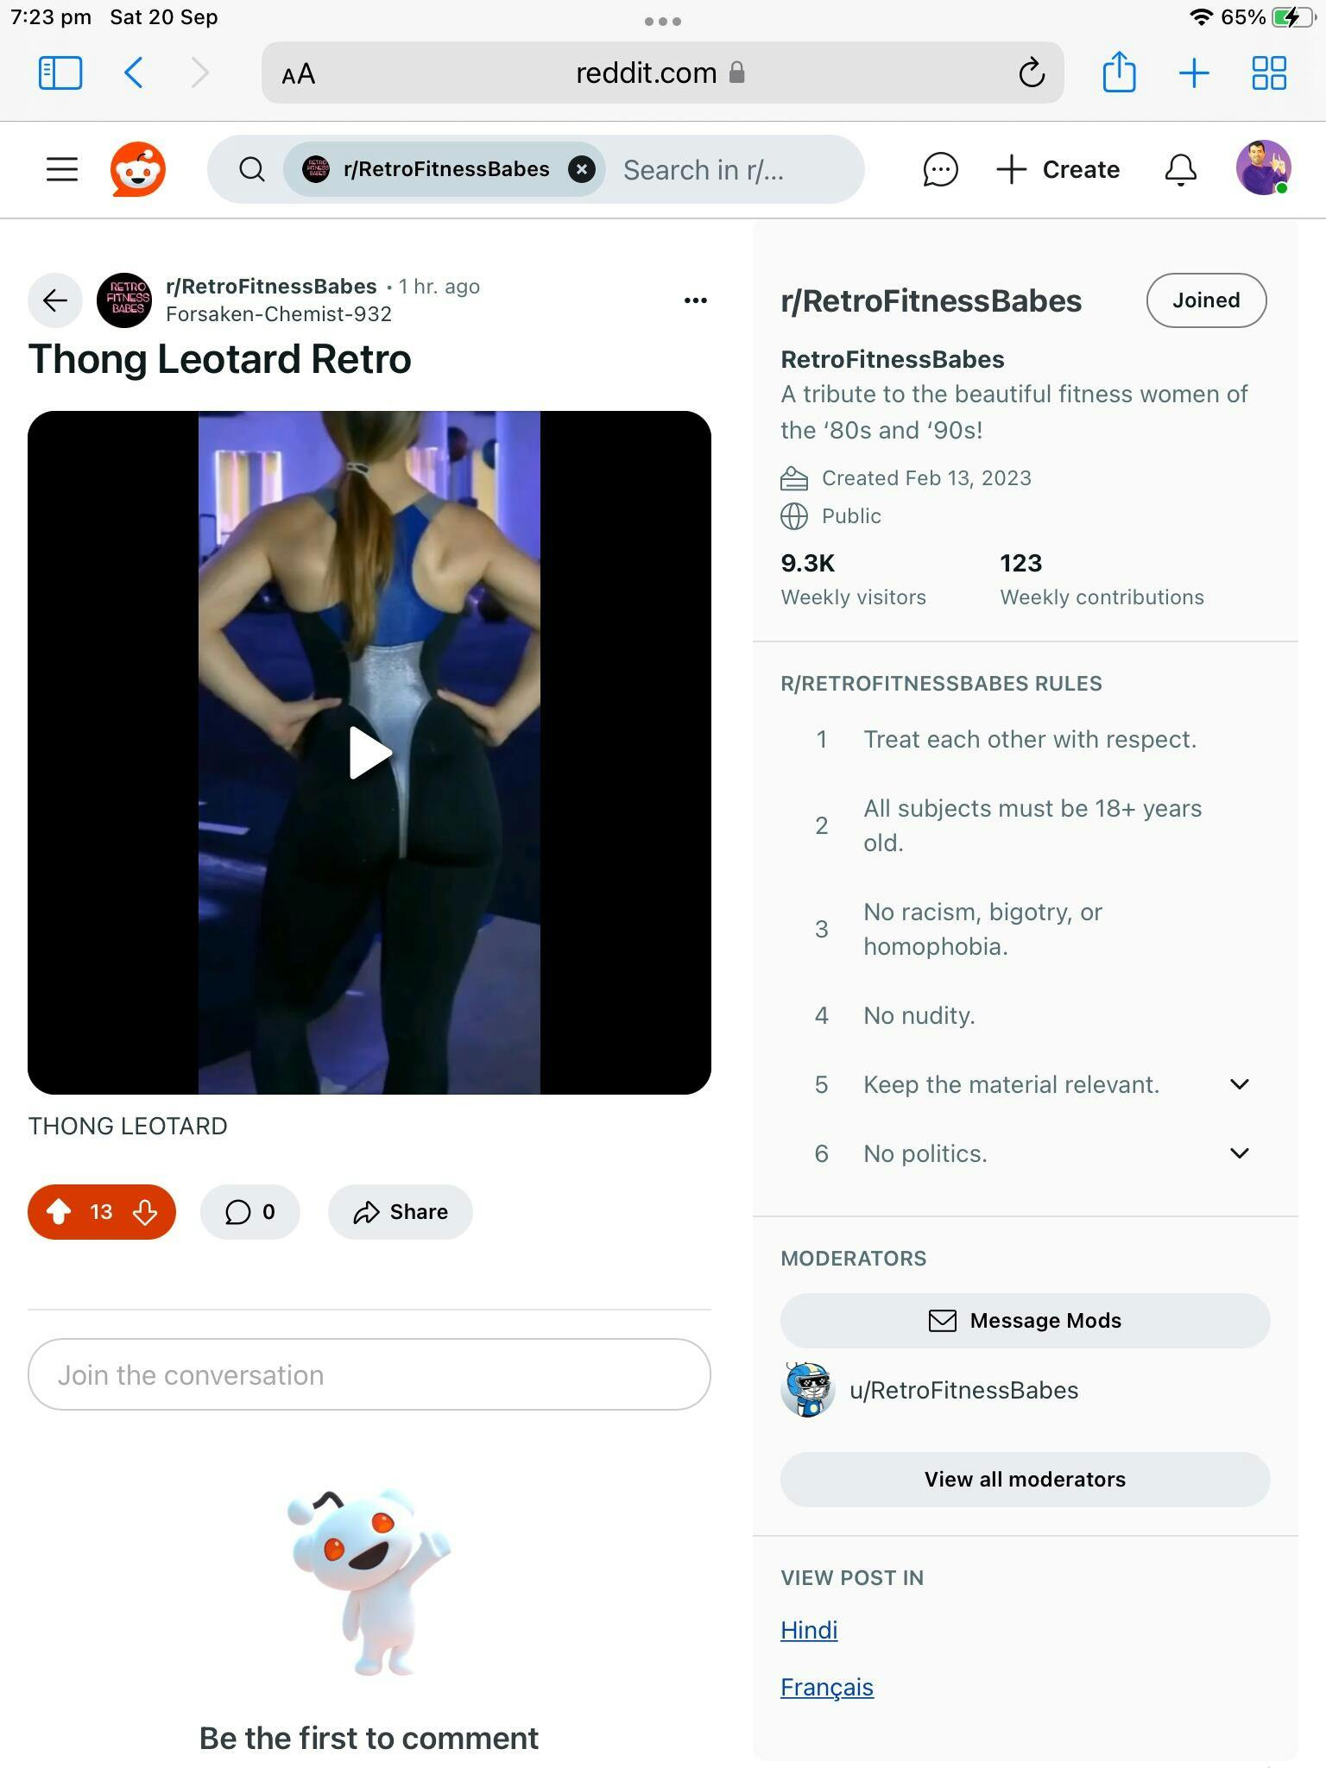
Task: Expand rule 5 Keep the material relevant
Action: tap(1240, 1084)
